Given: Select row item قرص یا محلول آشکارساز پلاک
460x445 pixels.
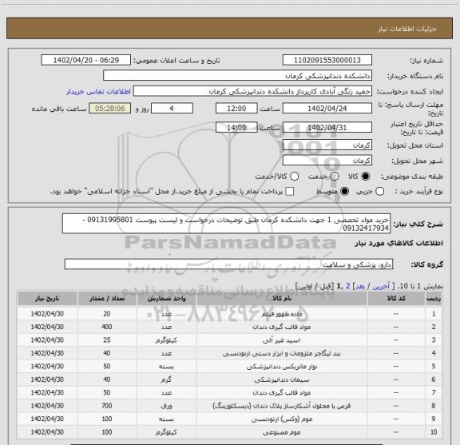Looking at the screenshot, I should pos(282,406).
